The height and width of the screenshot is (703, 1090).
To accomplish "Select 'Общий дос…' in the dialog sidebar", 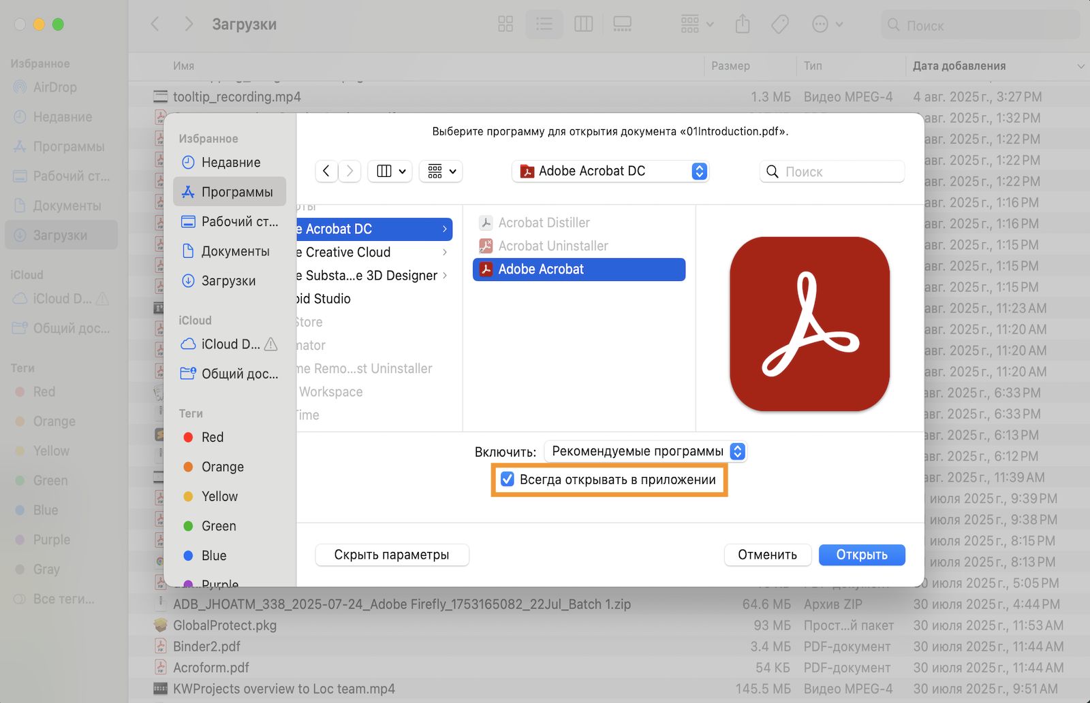I will (230, 374).
